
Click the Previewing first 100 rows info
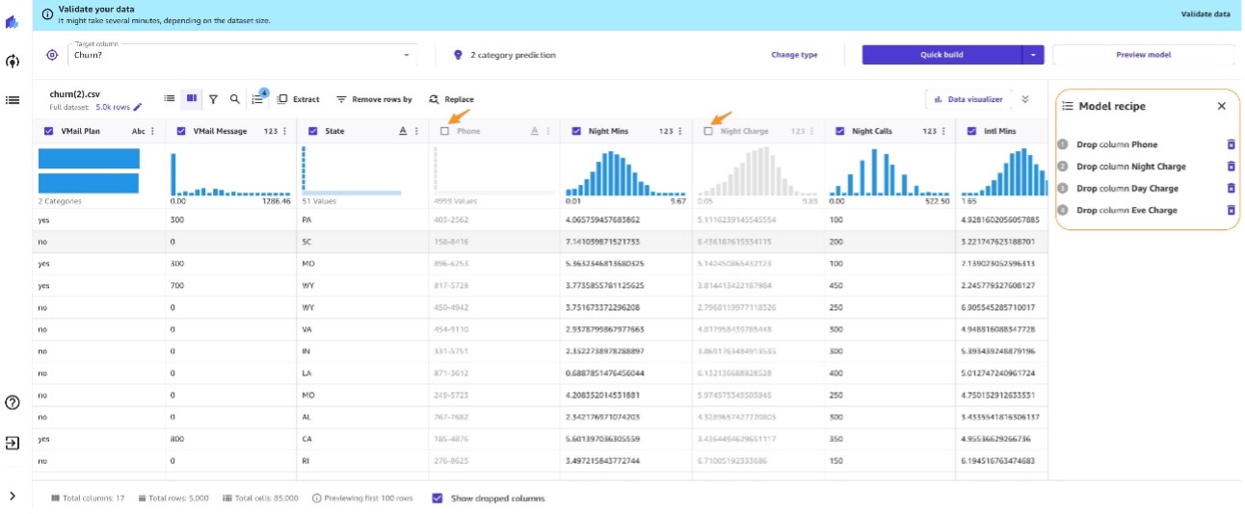coord(362,498)
